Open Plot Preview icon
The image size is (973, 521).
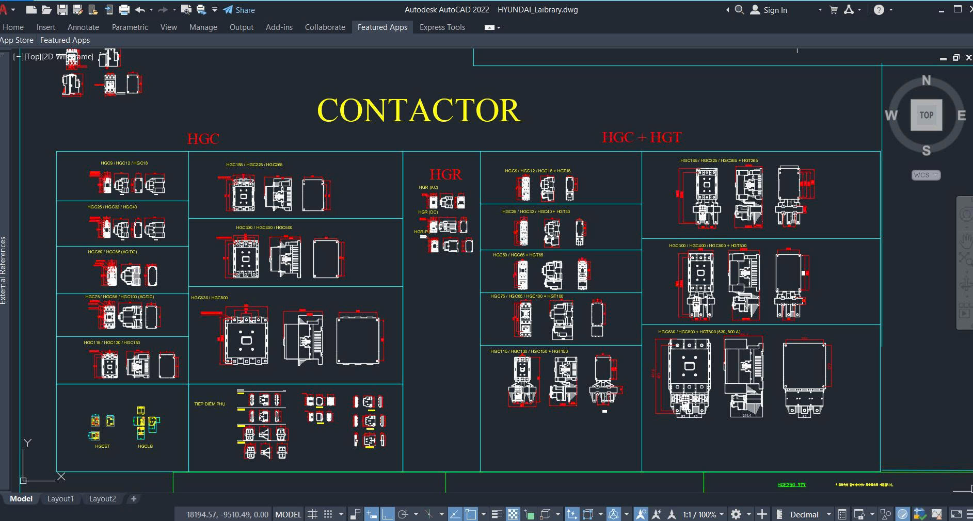tap(186, 10)
